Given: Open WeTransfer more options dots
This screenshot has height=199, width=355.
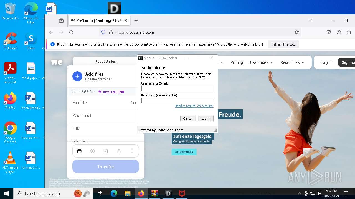Looking at the screenshot, I should pos(132,151).
